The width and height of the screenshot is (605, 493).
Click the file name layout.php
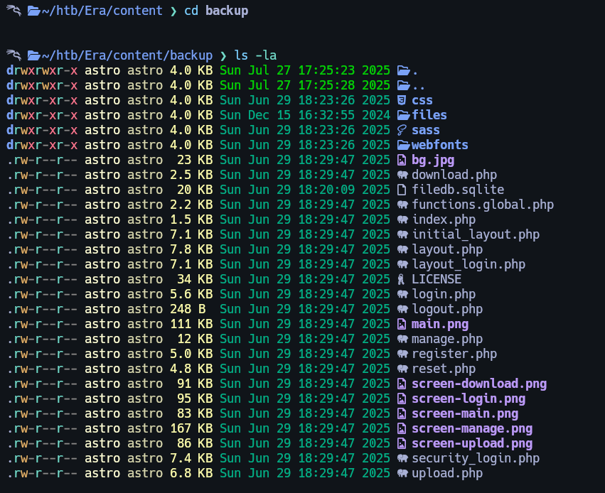447,250
